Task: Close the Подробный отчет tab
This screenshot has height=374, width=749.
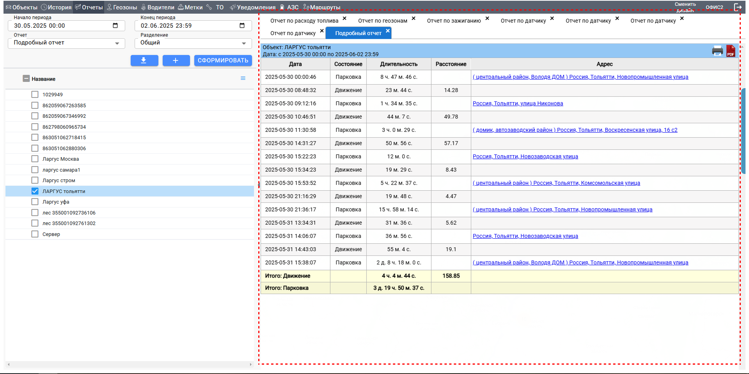Action: 387,31
